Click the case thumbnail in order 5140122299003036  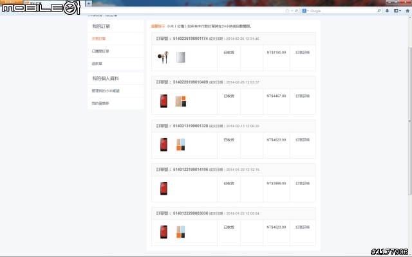pos(181,232)
